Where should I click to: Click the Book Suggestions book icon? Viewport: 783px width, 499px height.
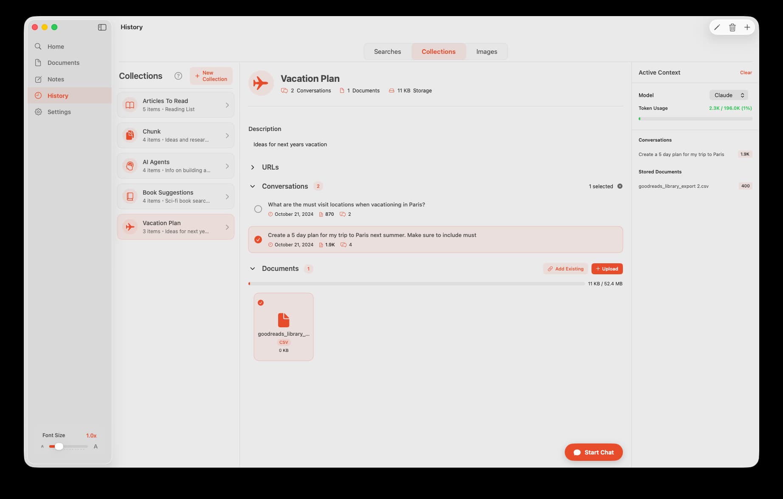[x=130, y=196]
